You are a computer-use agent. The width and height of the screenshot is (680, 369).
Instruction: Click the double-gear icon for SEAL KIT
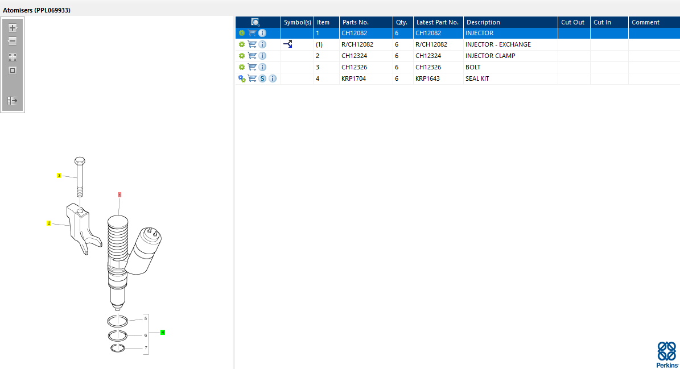click(x=242, y=78)
